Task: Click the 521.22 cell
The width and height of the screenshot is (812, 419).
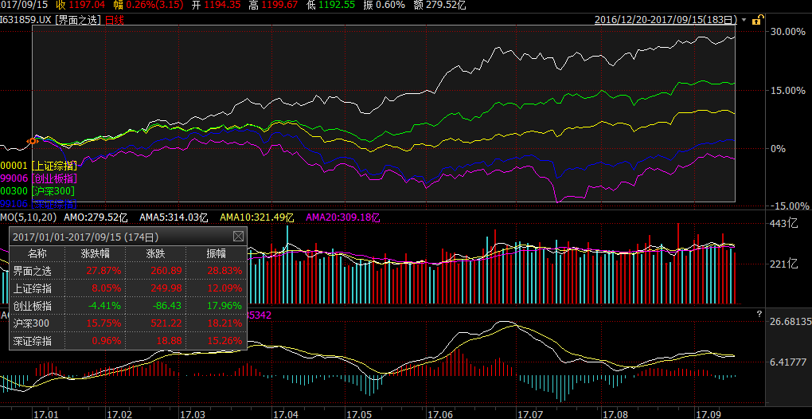Action: point(166,323)
